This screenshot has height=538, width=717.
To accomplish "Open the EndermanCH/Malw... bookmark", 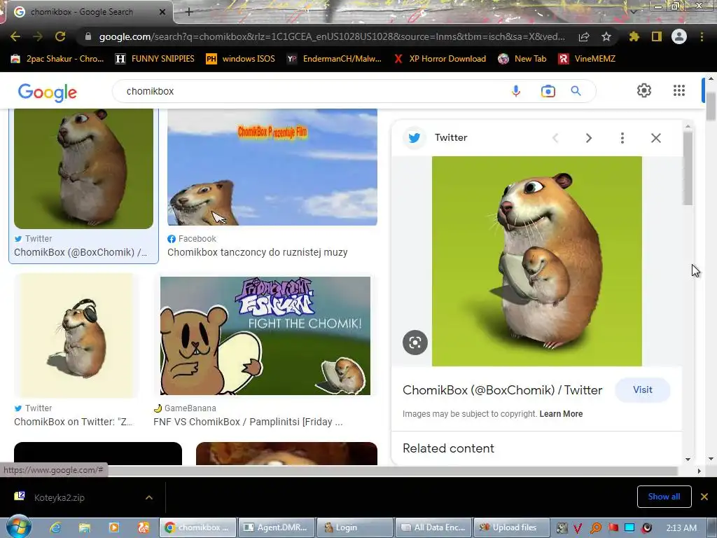I will click(334, 59).
